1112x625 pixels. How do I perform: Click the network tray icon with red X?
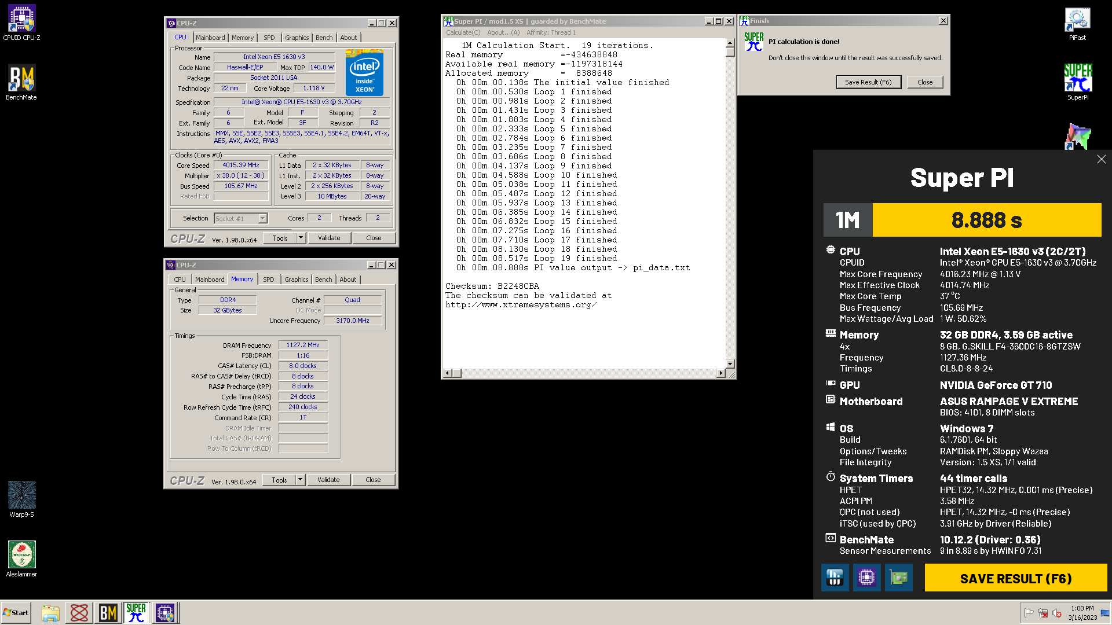click(x=1043, y=613)
